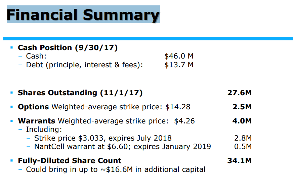Select the Cash Position (9/30/17) heading
Viewport: 293px width, 186px height.
[68, 48]
